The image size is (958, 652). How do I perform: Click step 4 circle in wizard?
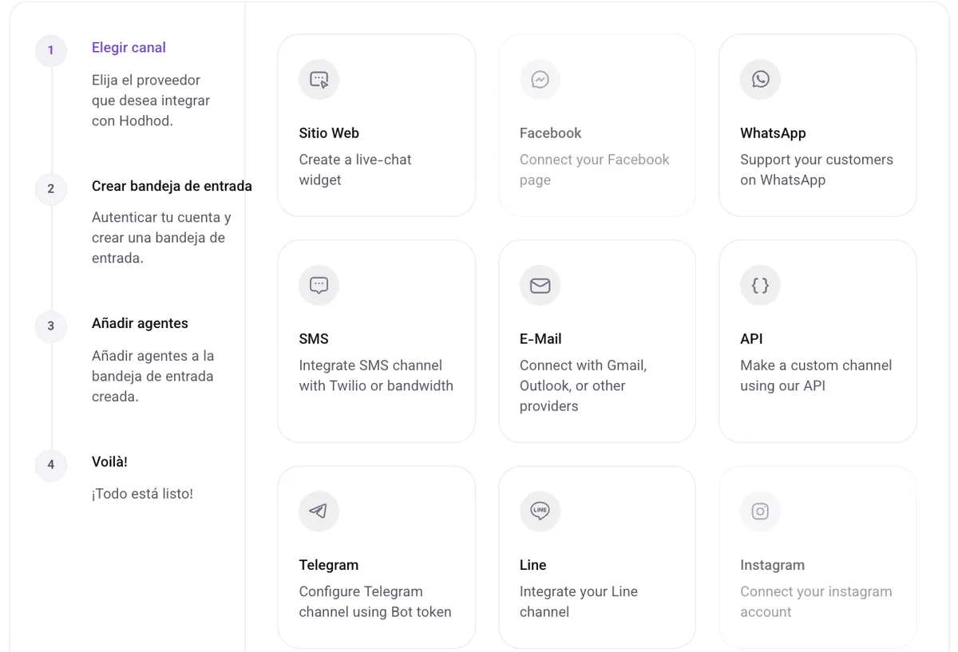(51, 464)
